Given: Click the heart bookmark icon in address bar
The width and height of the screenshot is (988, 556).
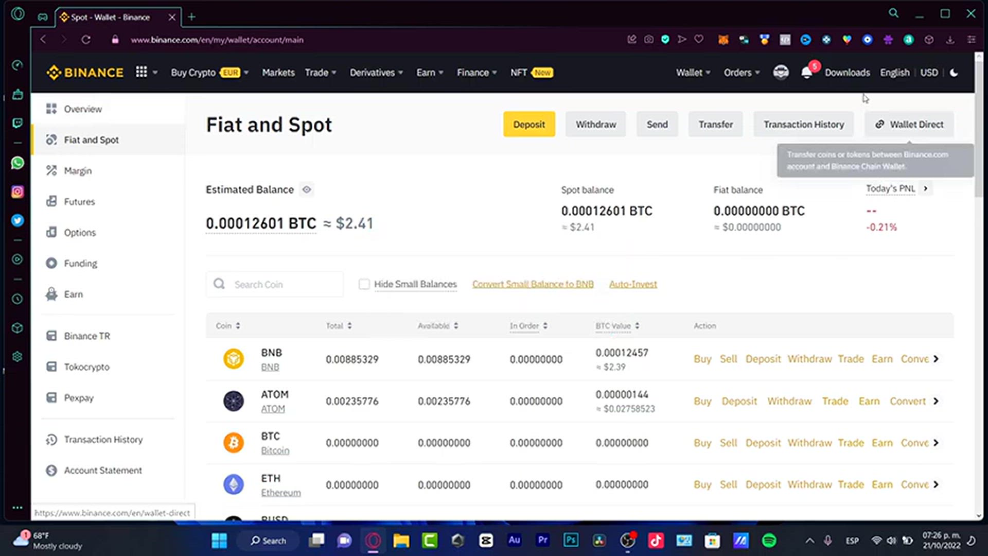Looking at the screenshot, I should (x=699, y=39).
